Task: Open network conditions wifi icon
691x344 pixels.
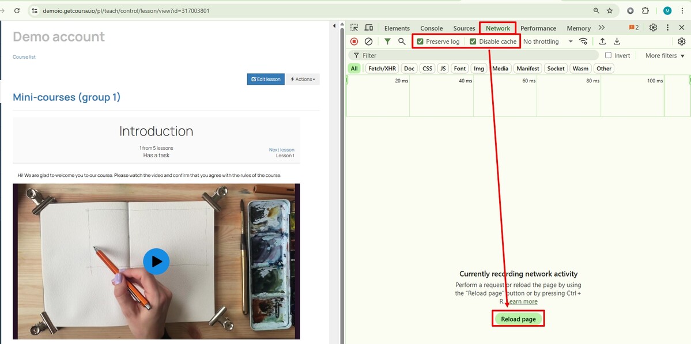Action: tap(584, 41)
